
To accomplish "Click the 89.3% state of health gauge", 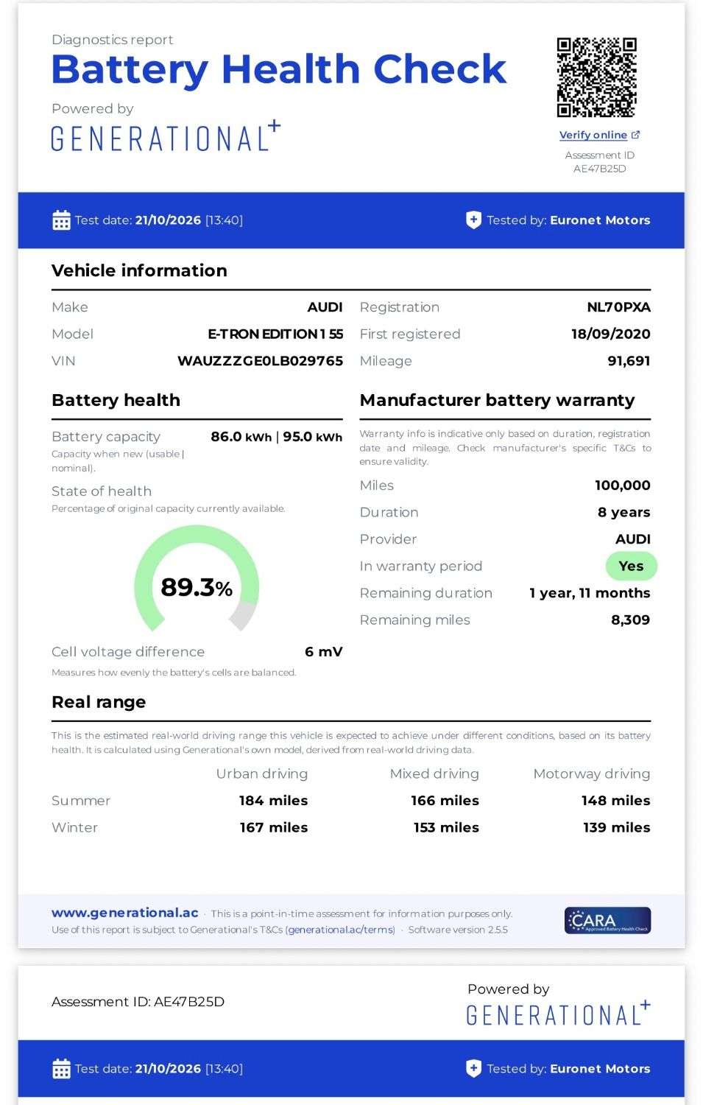I will (x=197, y=579).
